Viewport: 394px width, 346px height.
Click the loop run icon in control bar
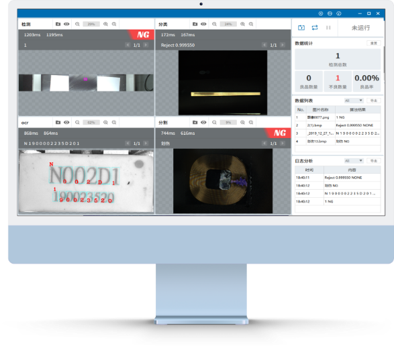(315, 27)
